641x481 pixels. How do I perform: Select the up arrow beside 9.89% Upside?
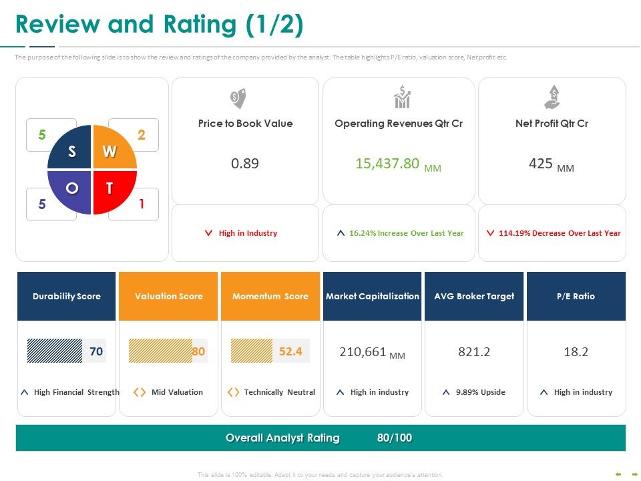pyautogui.click(x=446, y=392)
